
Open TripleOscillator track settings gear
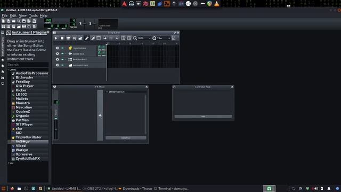(57, 48)
